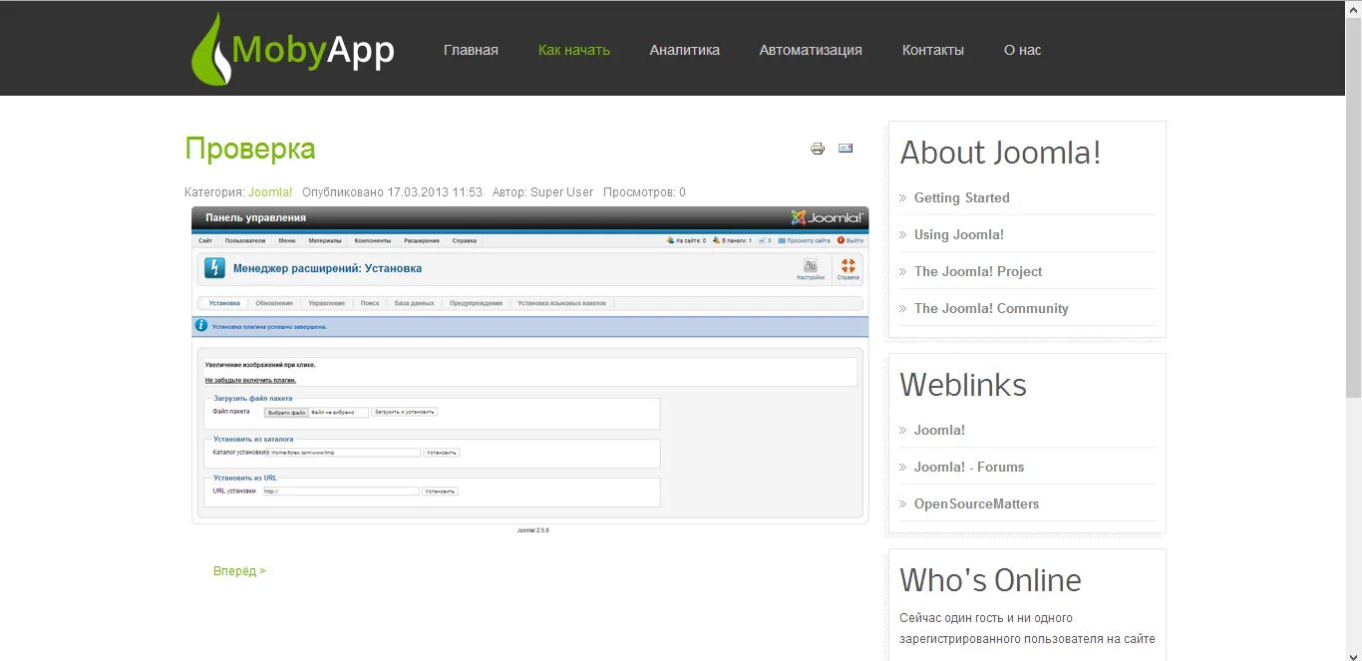The height and width of the screenshot is (661, 1362).
Task: Click The Joomla! Project link
Action: 978,271
